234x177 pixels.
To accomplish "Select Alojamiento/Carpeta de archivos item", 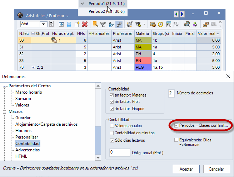I will [x=46, y=124].
